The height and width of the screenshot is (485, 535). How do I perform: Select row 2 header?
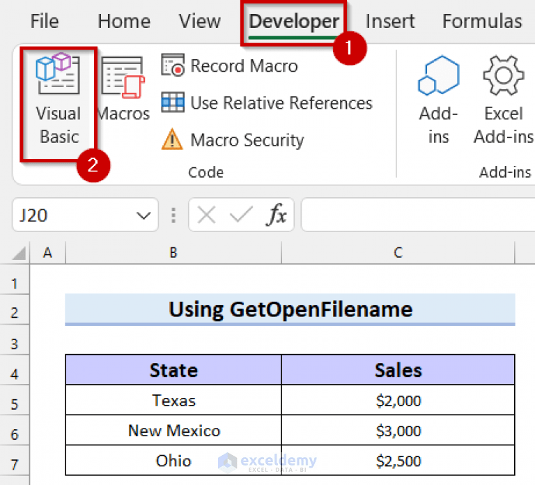point(15,309)
